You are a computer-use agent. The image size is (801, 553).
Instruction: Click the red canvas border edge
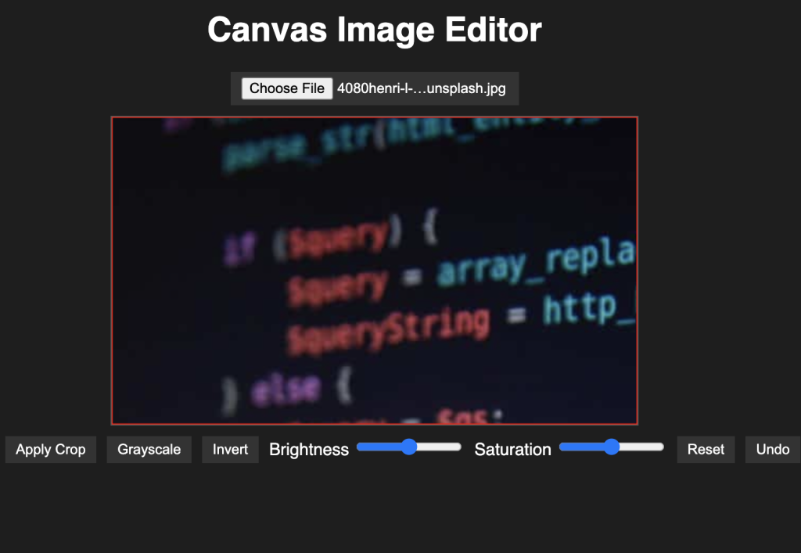[113, 270]
